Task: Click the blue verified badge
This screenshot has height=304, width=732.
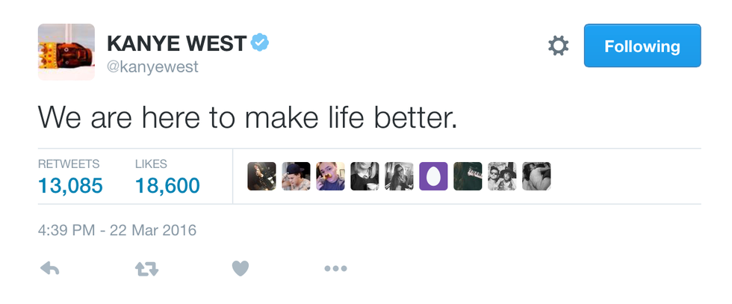Action: (x=259, y=43)
